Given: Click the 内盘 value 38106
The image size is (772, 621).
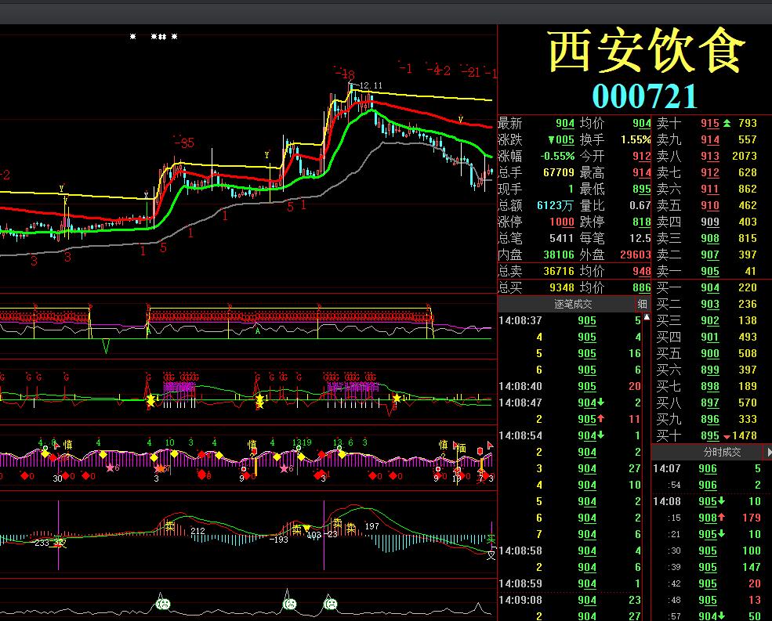Looking at the screenshot, I should [559, 255].
